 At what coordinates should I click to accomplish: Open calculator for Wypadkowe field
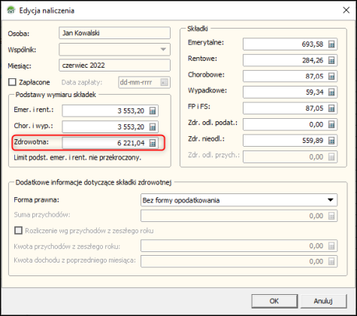tap(331, 93)
